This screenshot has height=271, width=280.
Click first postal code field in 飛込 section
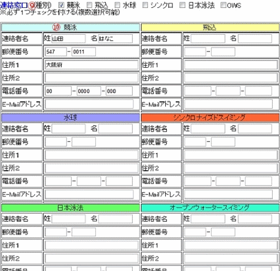[195, 52]
